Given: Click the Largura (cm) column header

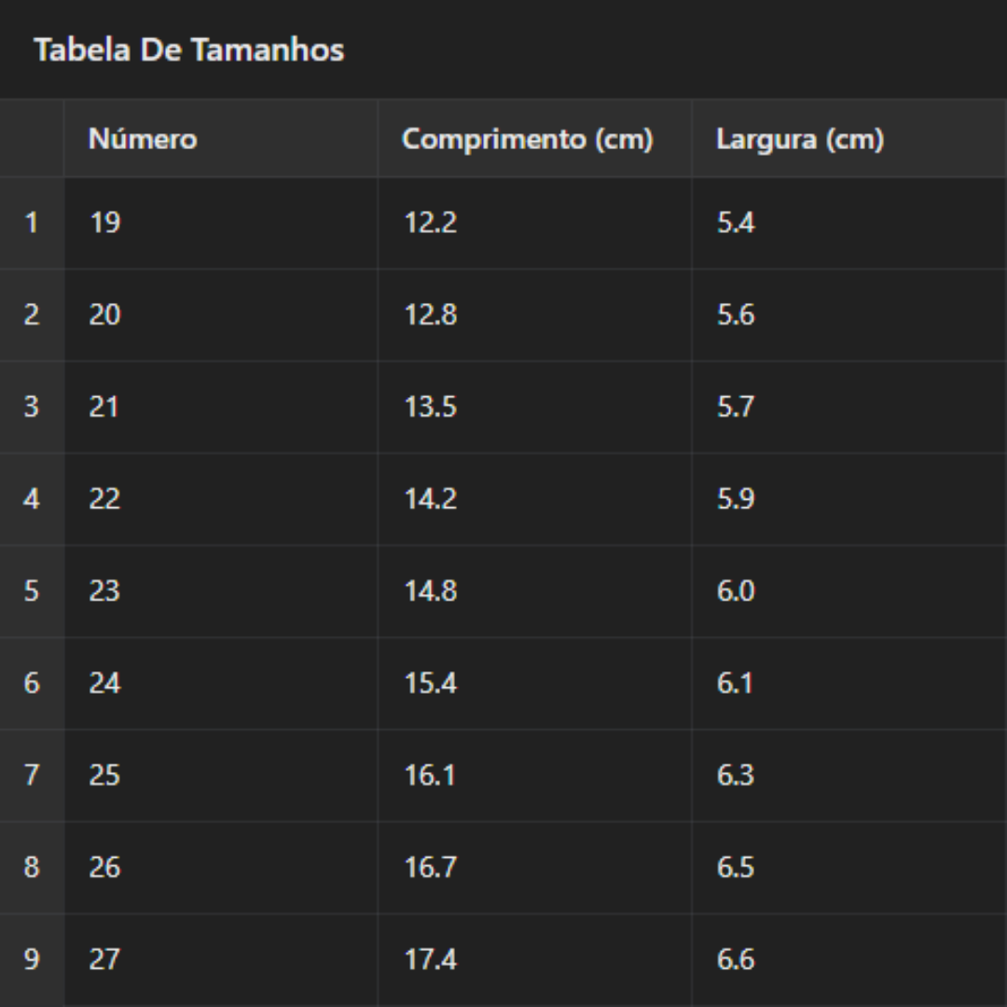Looking at the screenshot, I should pyautogui.click(x=799, y=139).
